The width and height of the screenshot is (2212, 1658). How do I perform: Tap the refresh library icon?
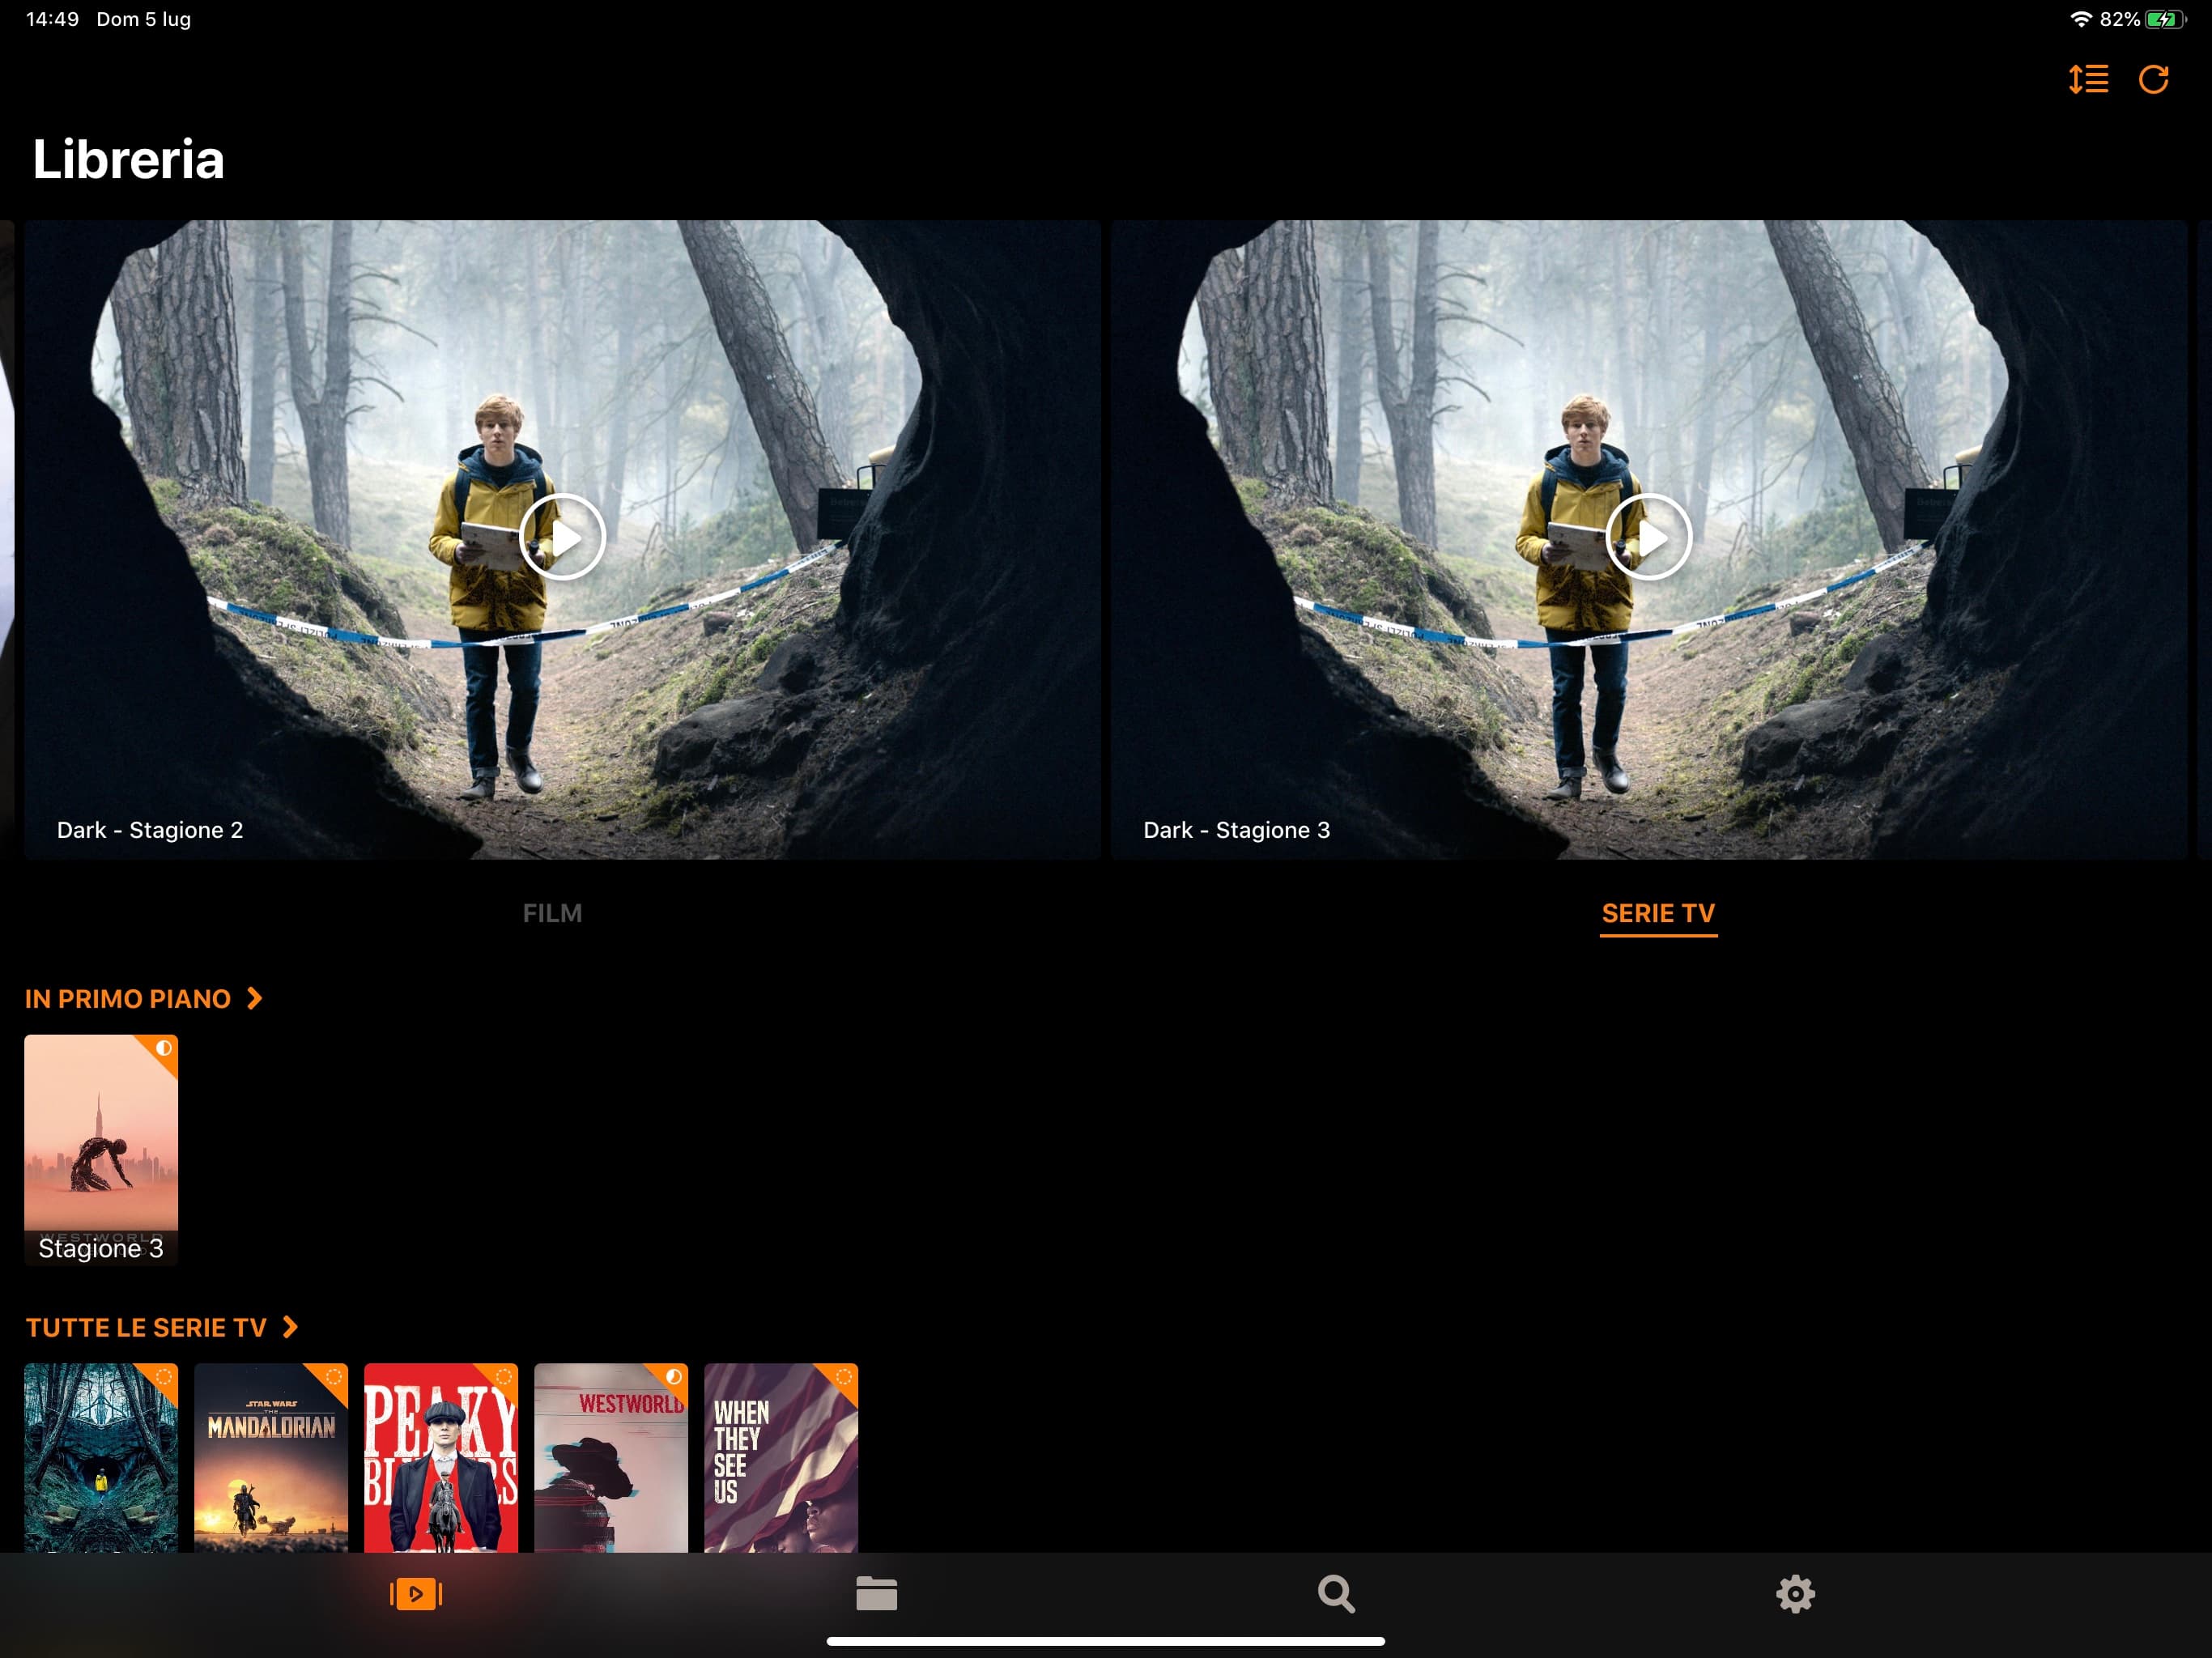[2153, 79]
